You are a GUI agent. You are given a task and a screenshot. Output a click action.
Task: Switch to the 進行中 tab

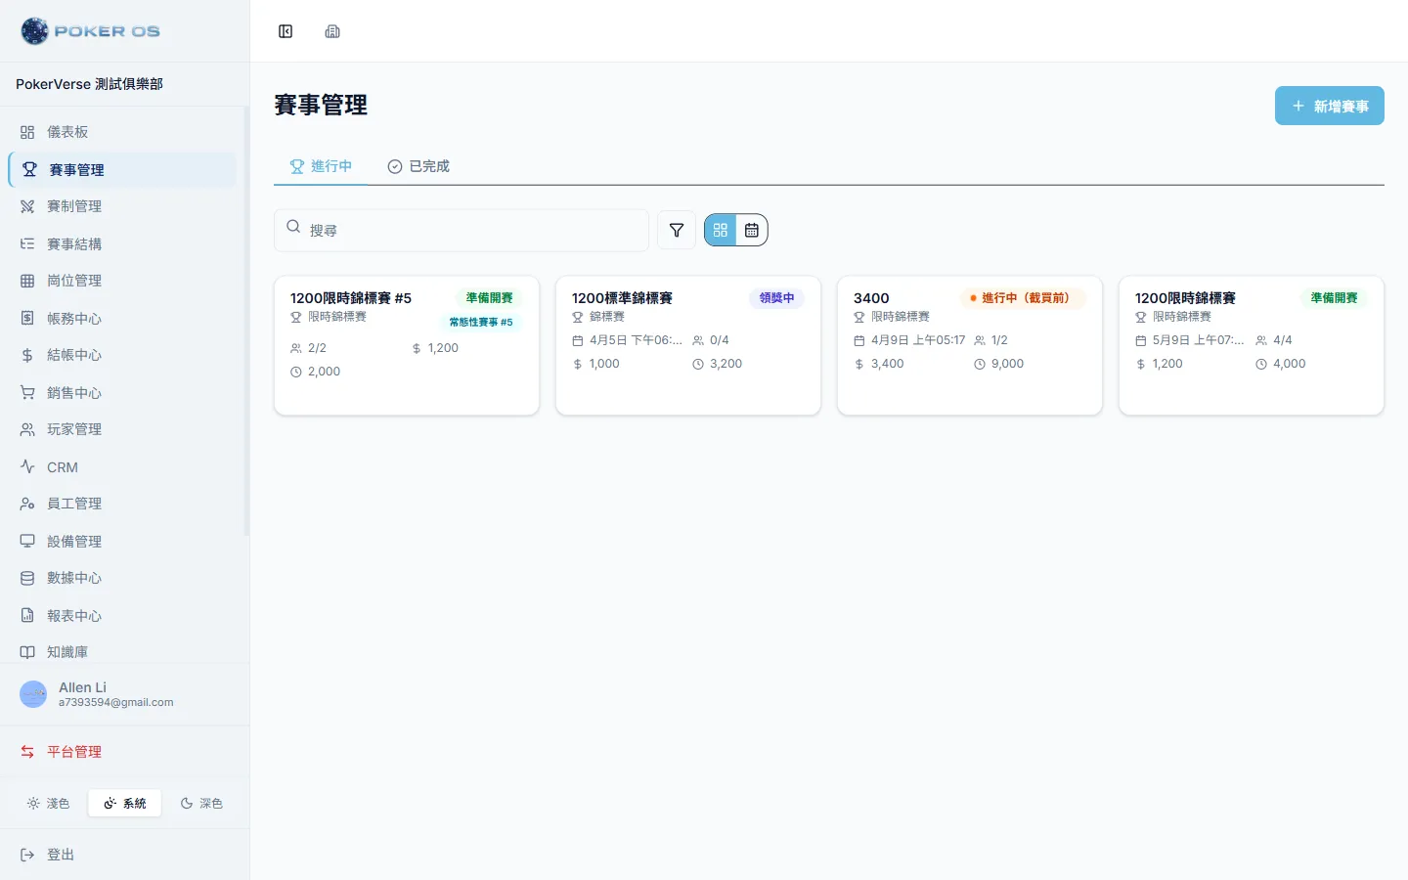coord(321,166)
